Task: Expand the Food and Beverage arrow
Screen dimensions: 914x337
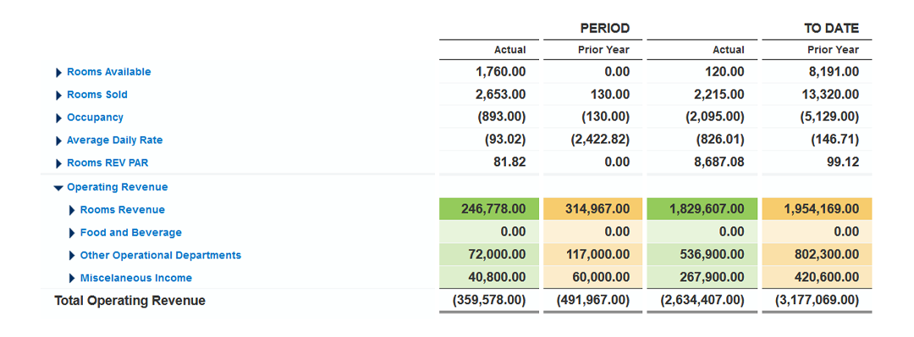Action: click(72, 233)
